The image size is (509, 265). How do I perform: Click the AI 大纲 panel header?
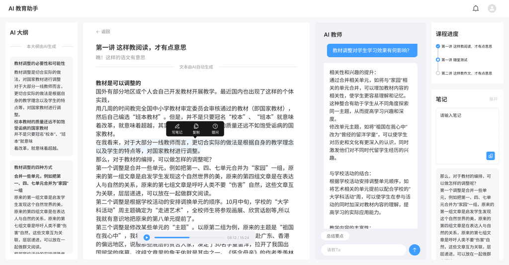(19, 32)
